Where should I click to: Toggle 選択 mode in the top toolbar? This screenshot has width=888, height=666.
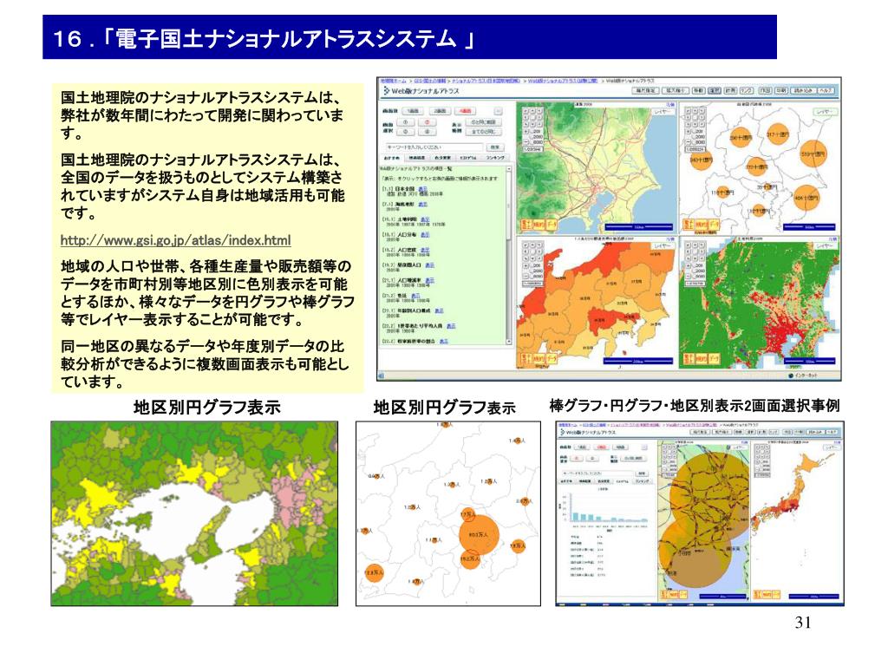click(x=715, y=90)
